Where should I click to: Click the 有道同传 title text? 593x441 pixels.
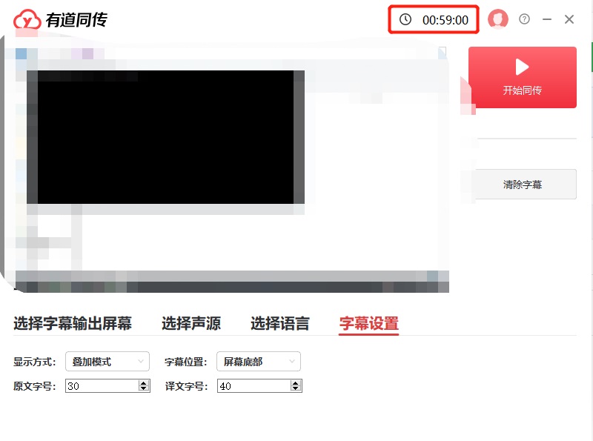[x=77, y=20]
